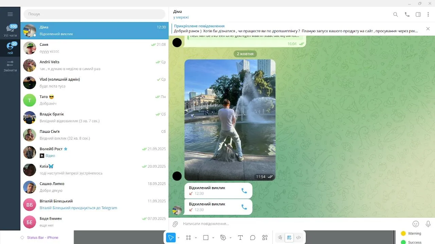Image resolution: width=435 pixels, height=244 pixels.
Task: Open Katia chat
Action: pos(94,170)
